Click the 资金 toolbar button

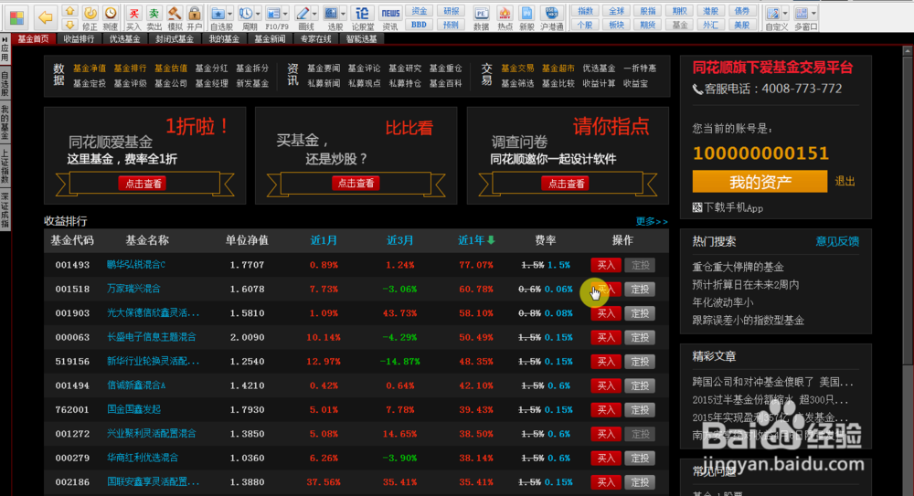tap(419, 11)
